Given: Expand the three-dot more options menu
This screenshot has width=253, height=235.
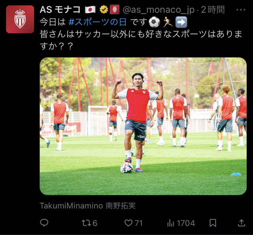Looking at the screenshot, I should pyautogui.click(x=241, y=10).
